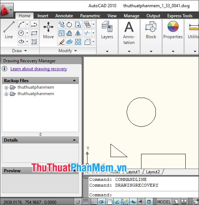Expand the Draw panel
This screenshot has width=199, height=205.
(x=19, y=50)
